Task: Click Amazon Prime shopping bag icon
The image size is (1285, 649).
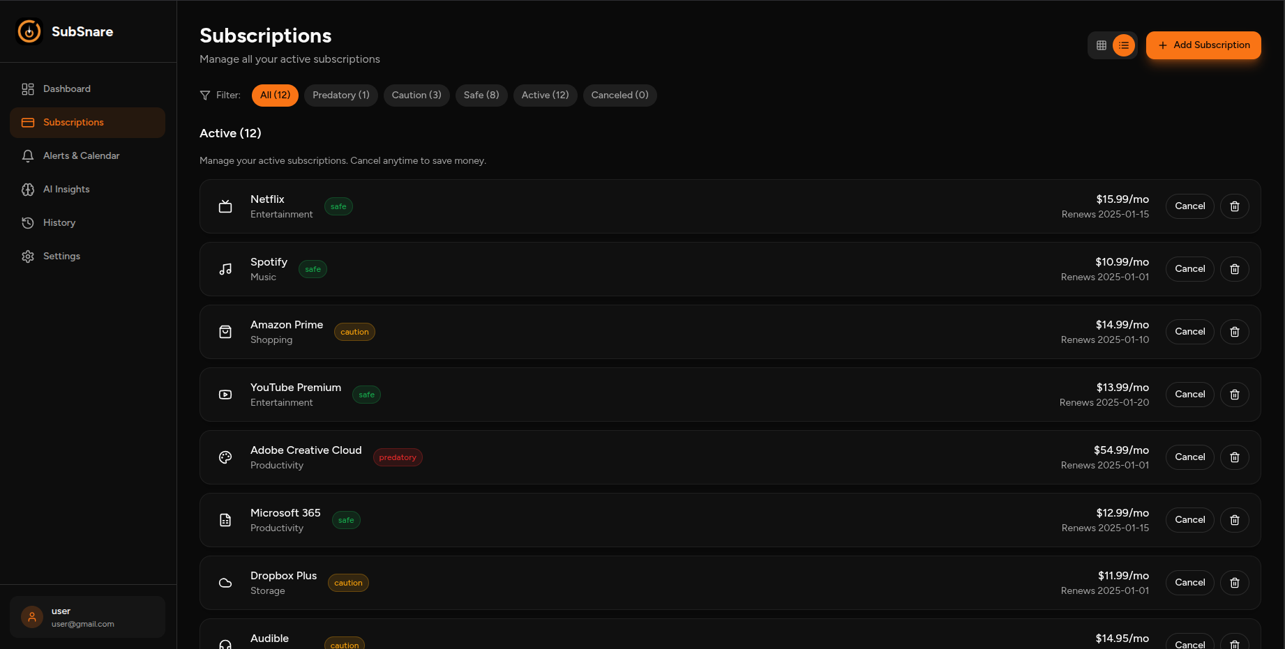Action: (225, 332)
